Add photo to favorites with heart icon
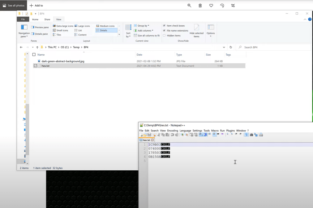Screen dimensions: 313x208 211,6
